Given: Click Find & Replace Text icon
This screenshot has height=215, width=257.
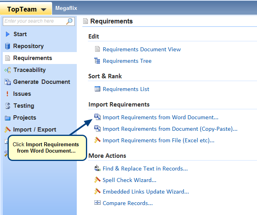Looking at the screenshot, I should 97,169.
